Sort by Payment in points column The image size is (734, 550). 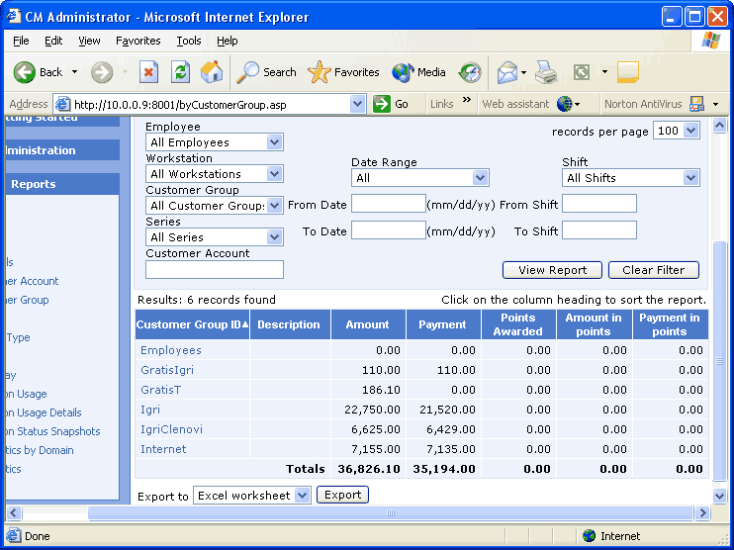point(670,324)
